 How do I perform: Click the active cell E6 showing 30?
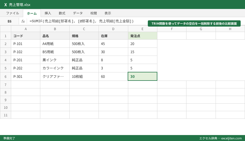142,76
